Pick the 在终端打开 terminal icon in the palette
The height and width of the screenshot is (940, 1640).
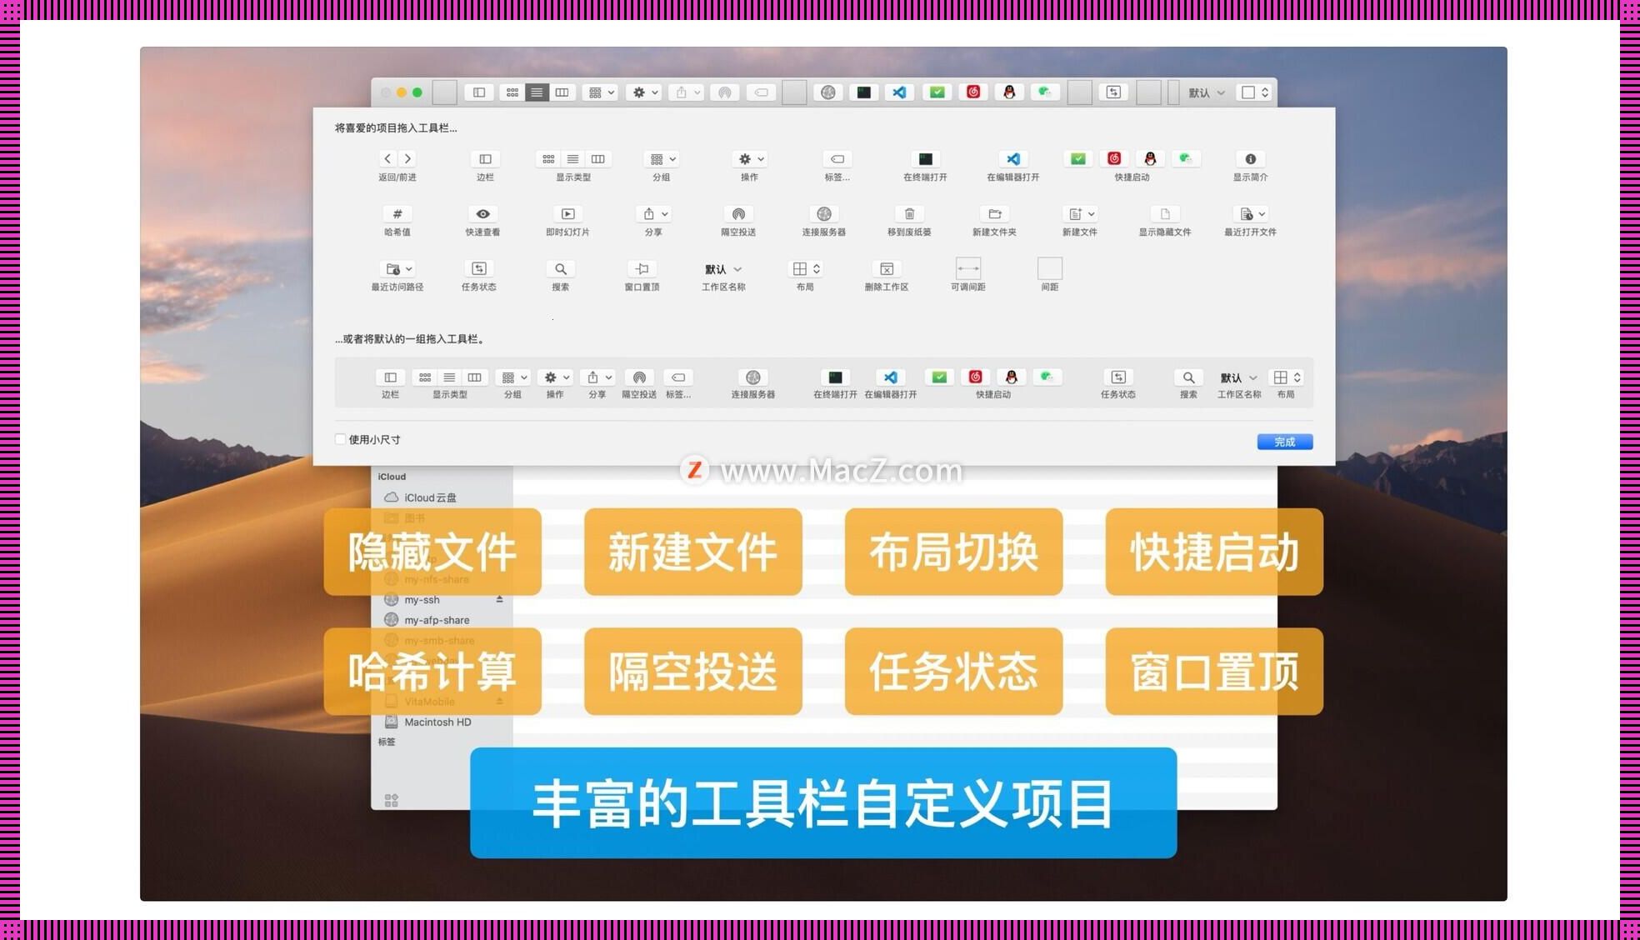(925, 158)
